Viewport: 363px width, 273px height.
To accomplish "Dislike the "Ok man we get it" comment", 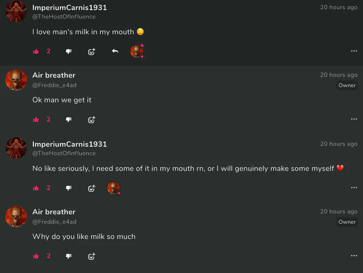I will (x=69, y=119).
